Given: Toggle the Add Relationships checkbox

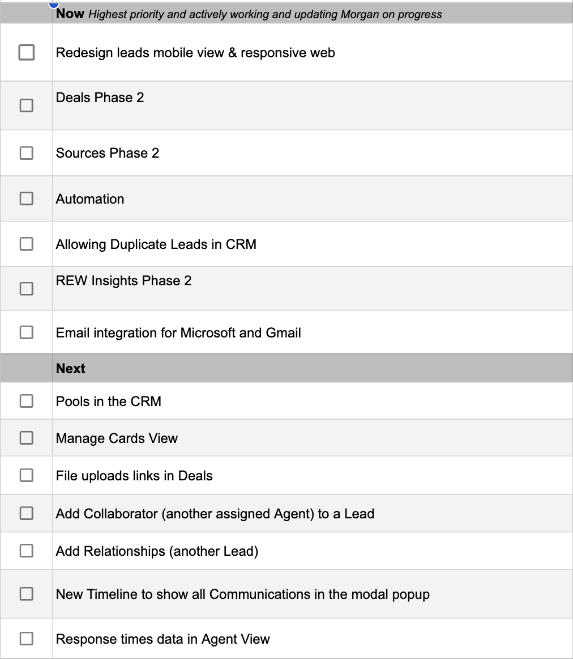Looking at the screenshot, I should pyautogui.click(x=26, y=551).
